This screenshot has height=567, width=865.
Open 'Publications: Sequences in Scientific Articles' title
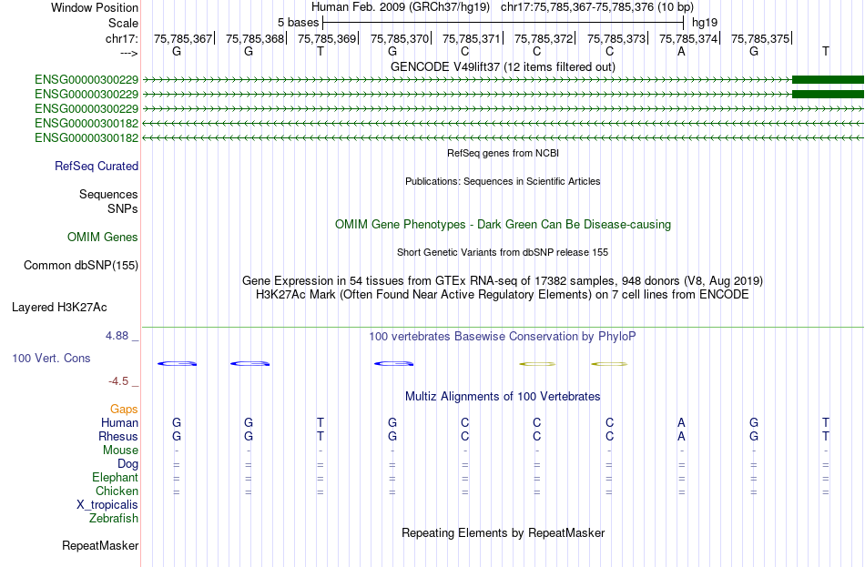[503, 181]
